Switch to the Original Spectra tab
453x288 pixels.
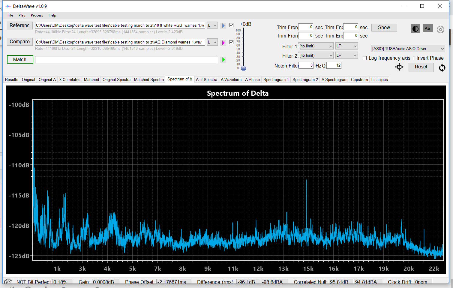coord(116,79)
